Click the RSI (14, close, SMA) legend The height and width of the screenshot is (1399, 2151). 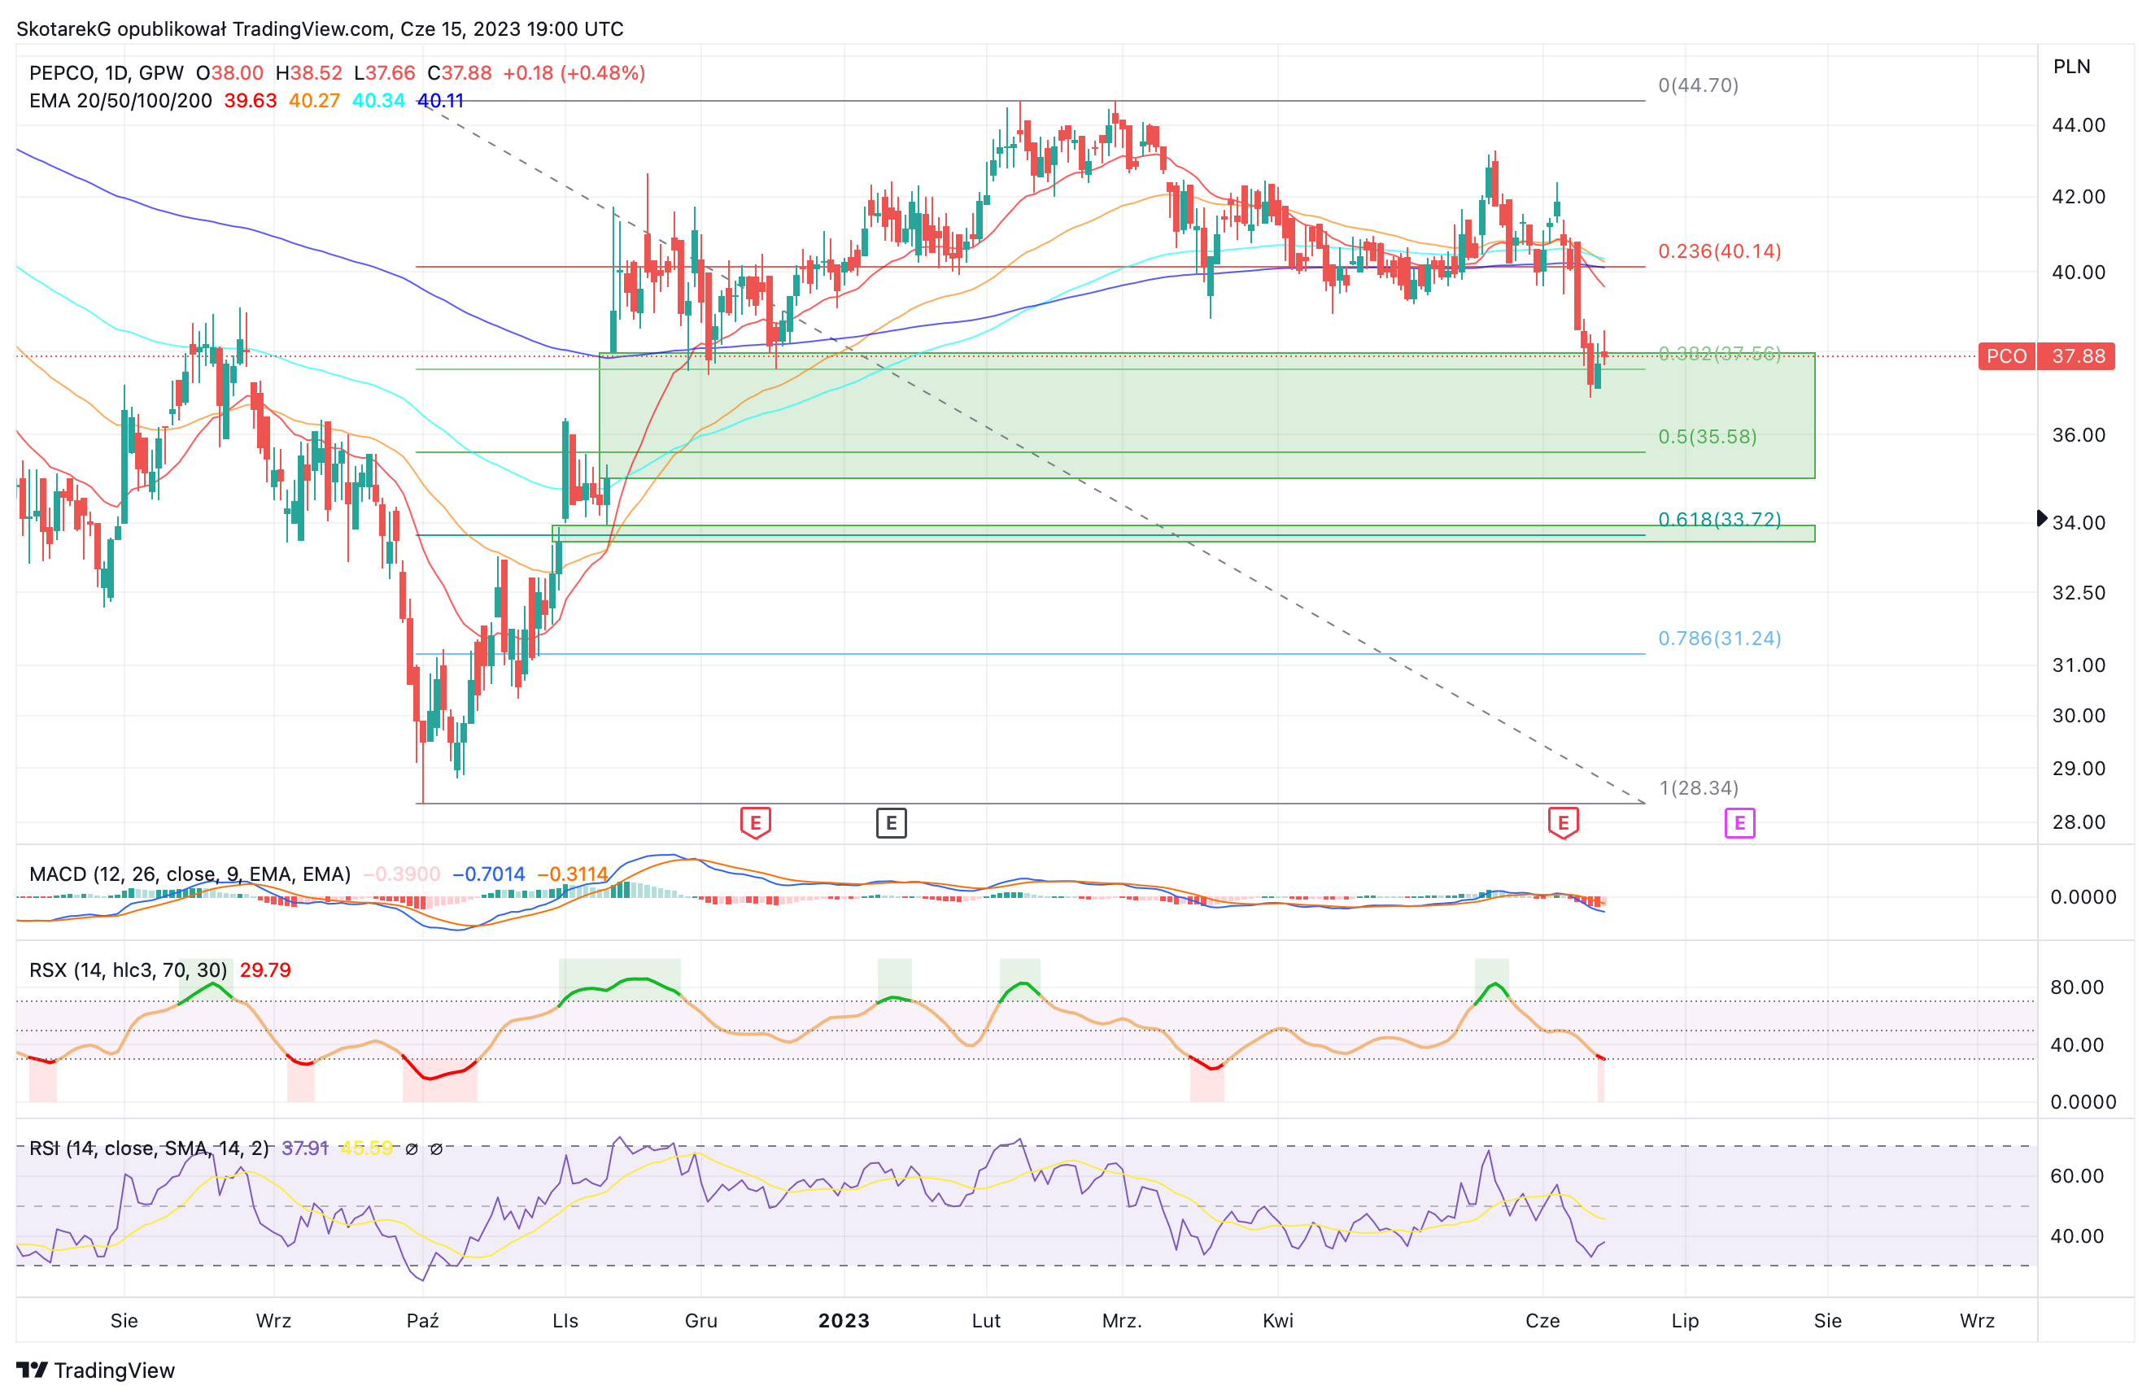[149, 1148]
